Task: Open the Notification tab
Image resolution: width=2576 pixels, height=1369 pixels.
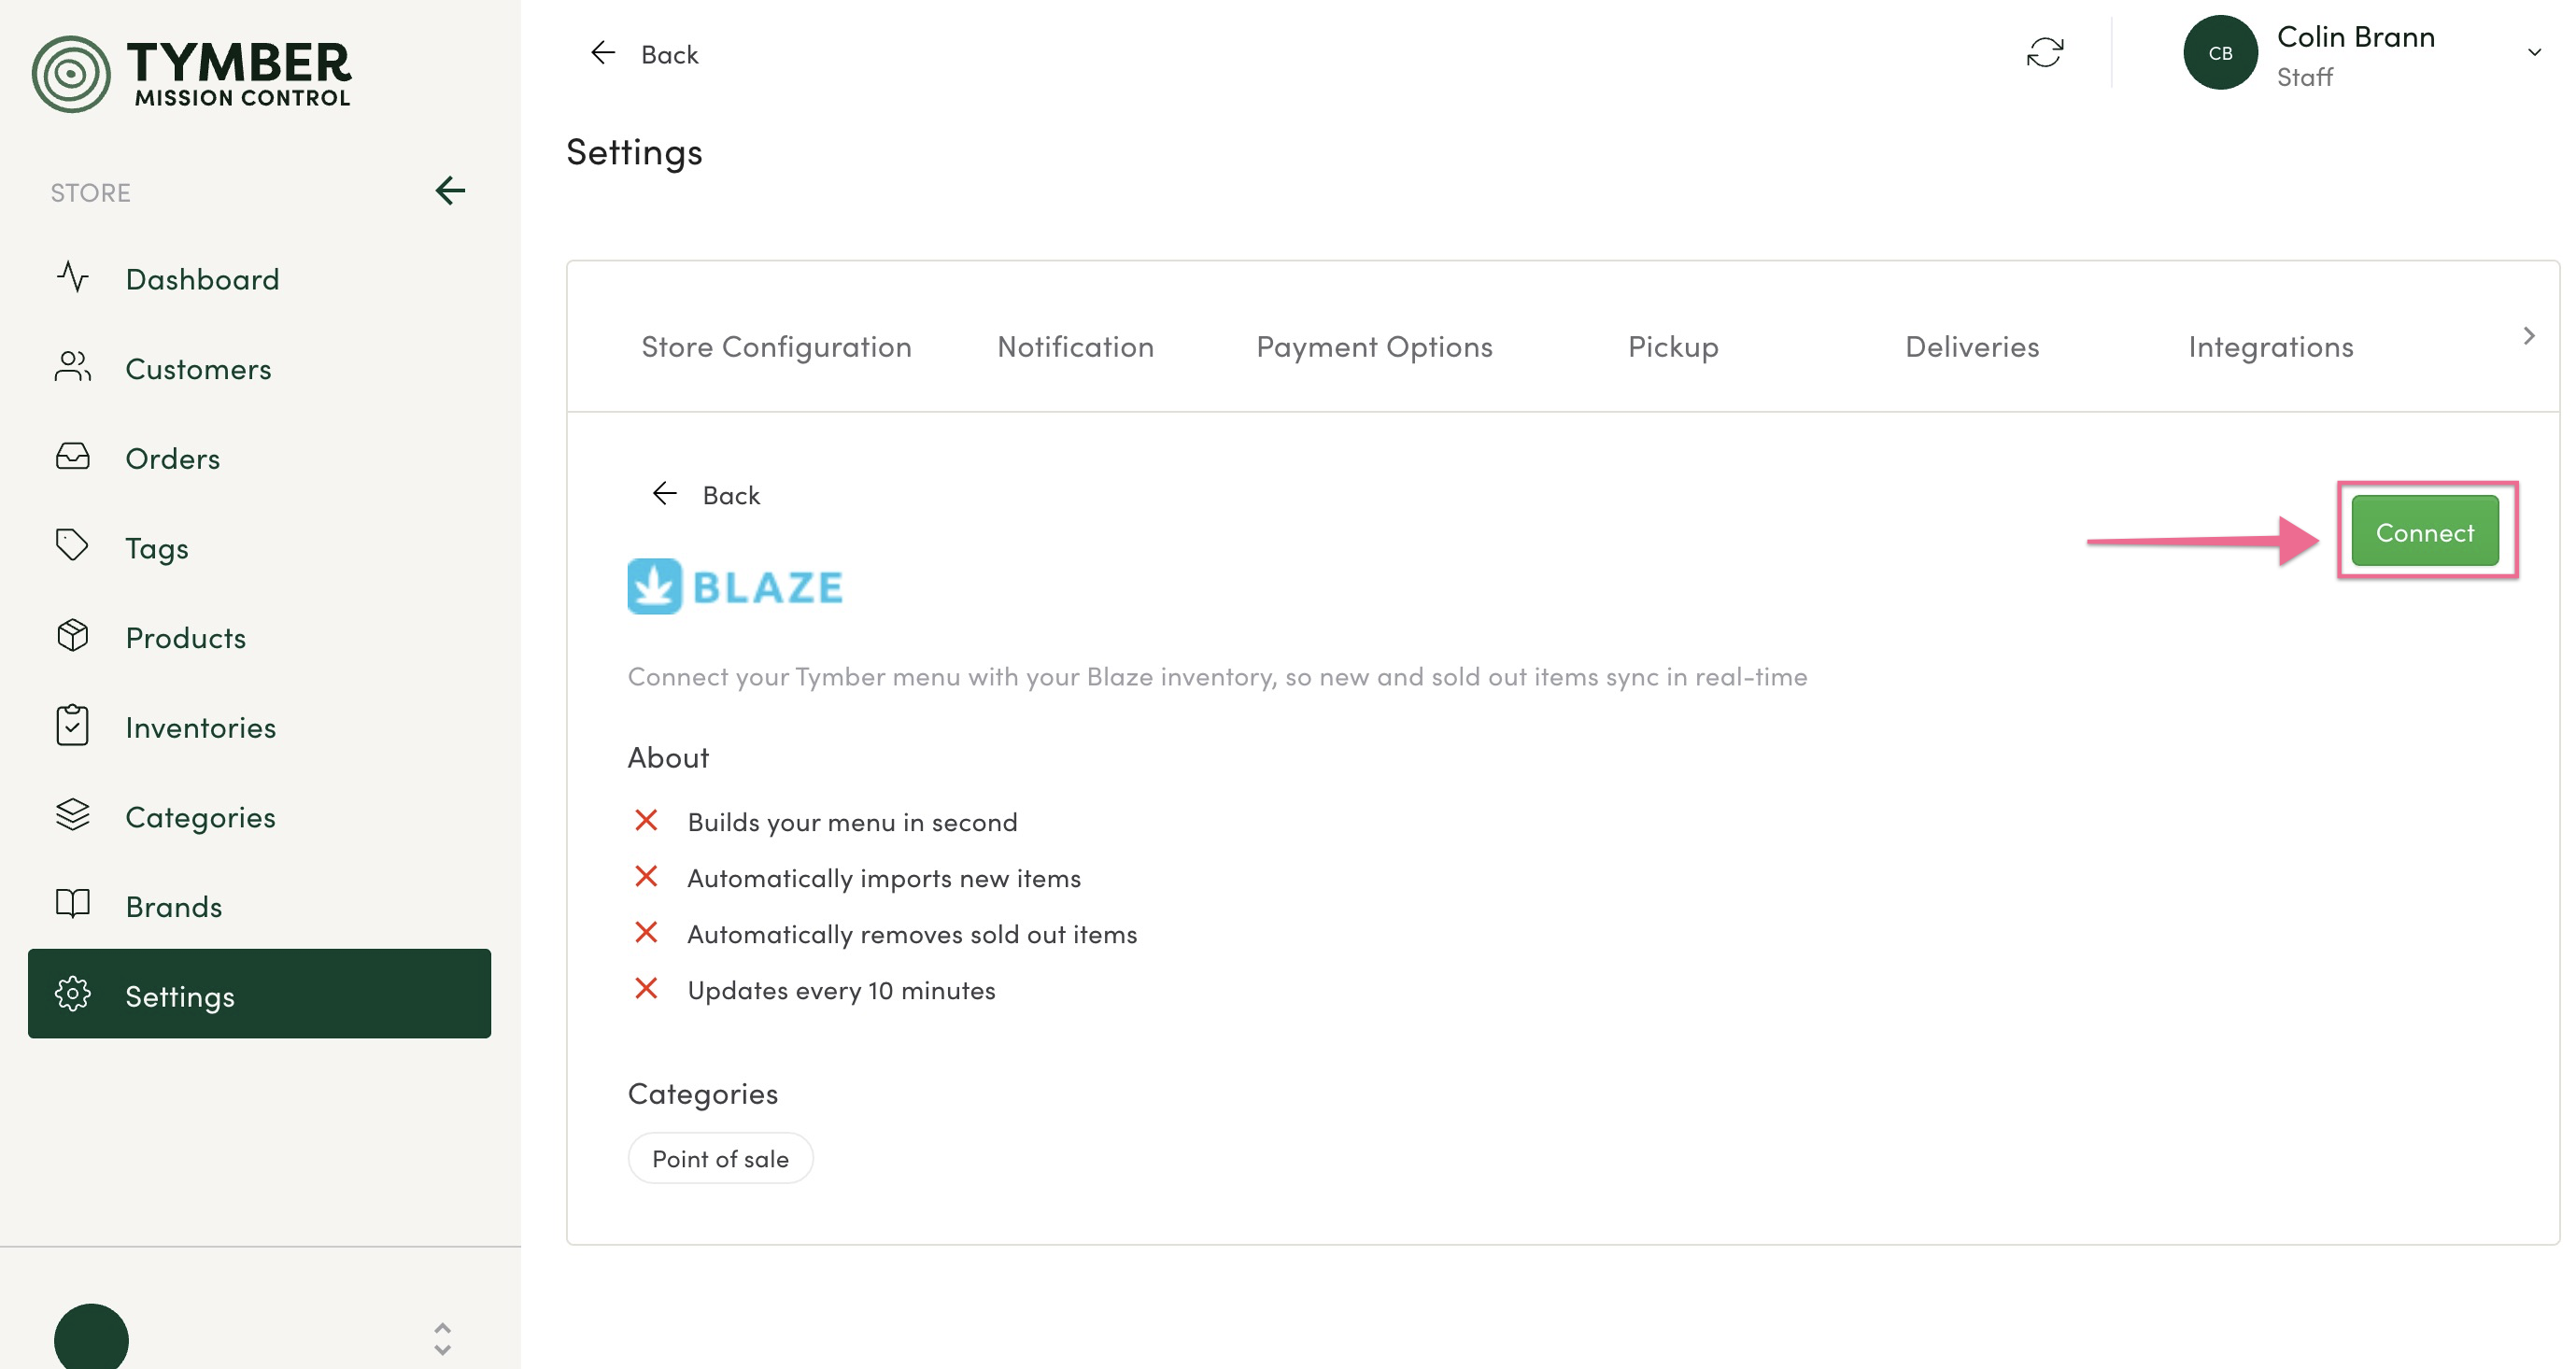Action: [1075, 346]
